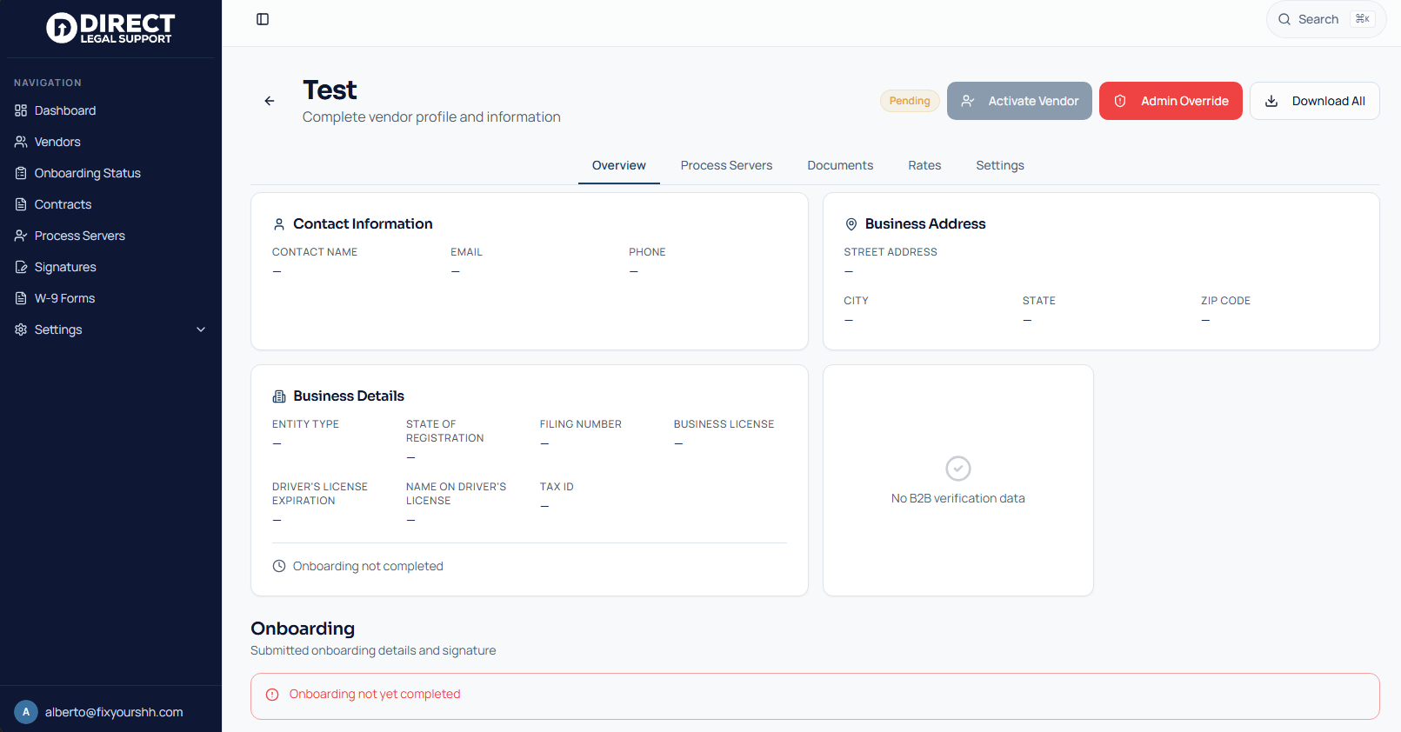1401x732 pixels.
Task: Open the Documents tab
Action: click(840, 165)
